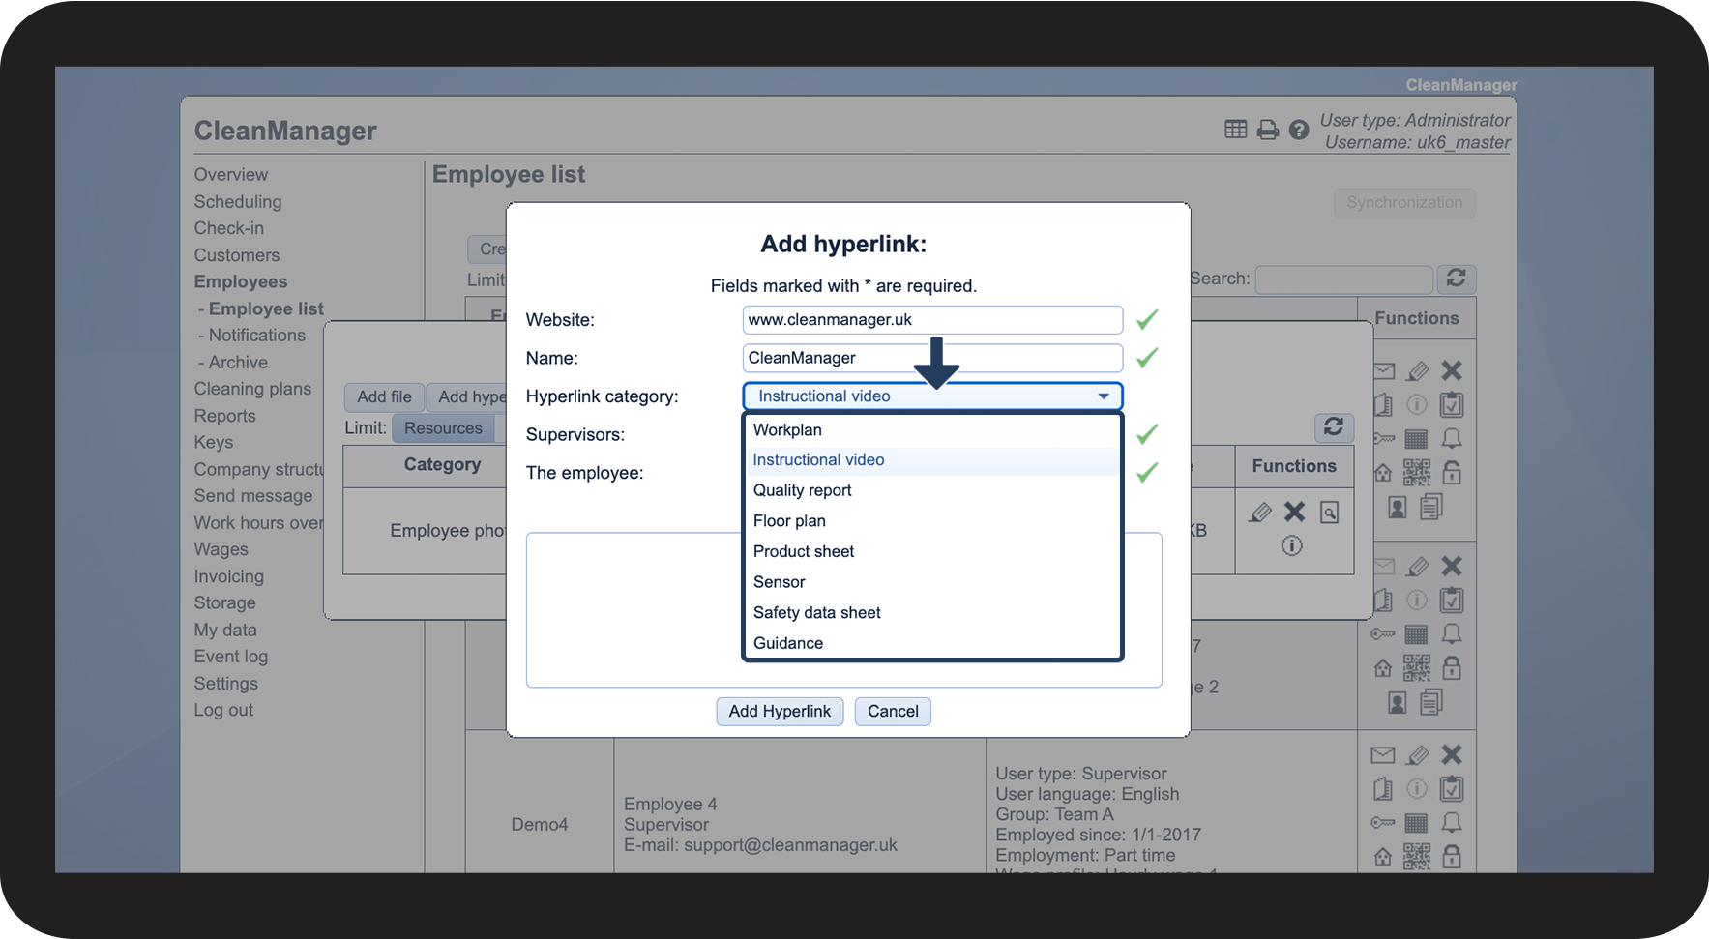
Task: Pick Quality report from the category list
Action: [x=932, y=490]
